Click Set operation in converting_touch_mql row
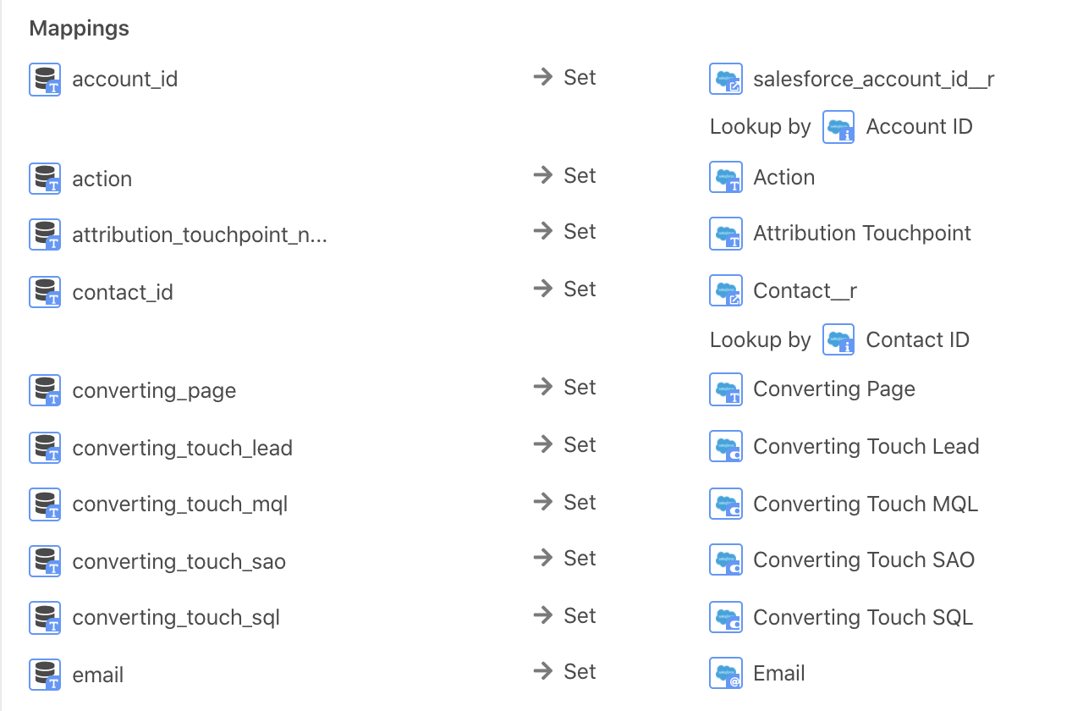Screen dimensions: 1072x711 565,503
